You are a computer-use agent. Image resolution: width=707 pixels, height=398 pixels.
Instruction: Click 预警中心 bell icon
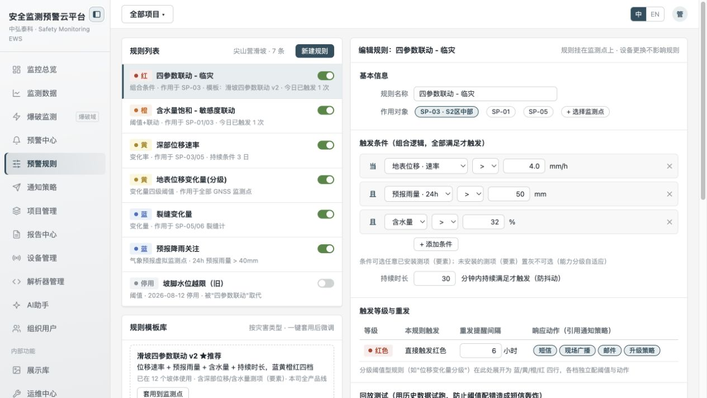[17, 140]
